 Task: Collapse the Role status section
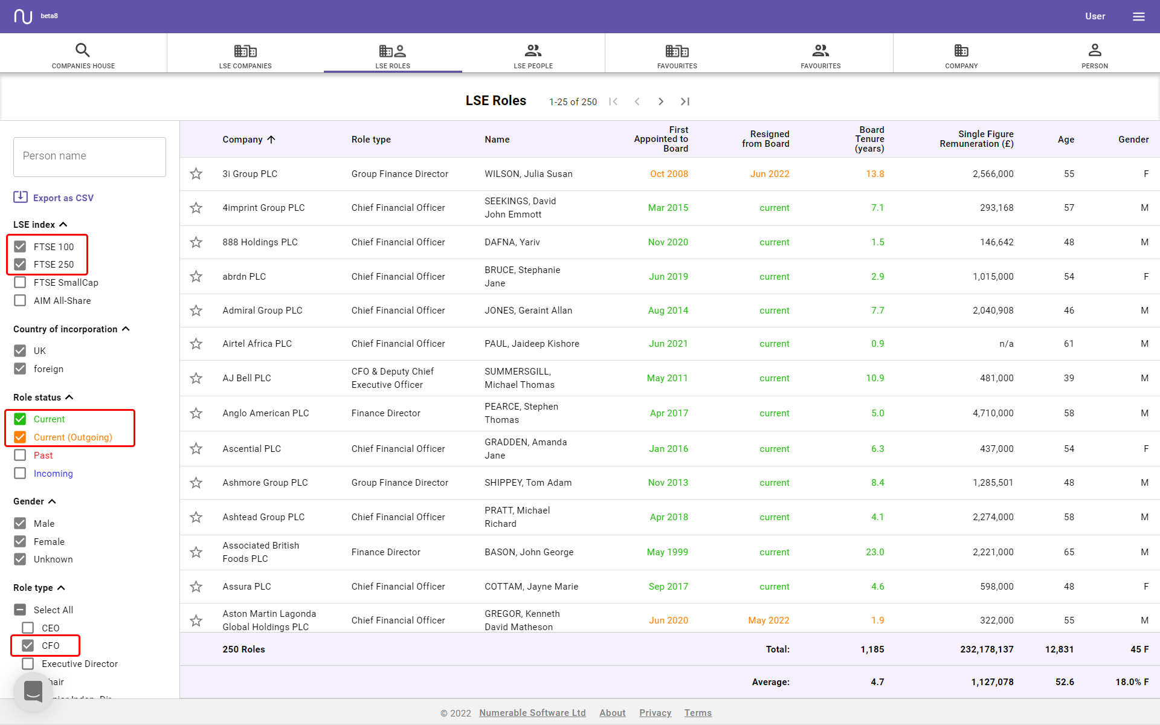[x=69, y=397]
